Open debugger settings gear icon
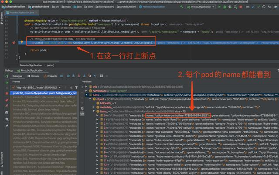The image size is (279, 175). pos(7,119)
